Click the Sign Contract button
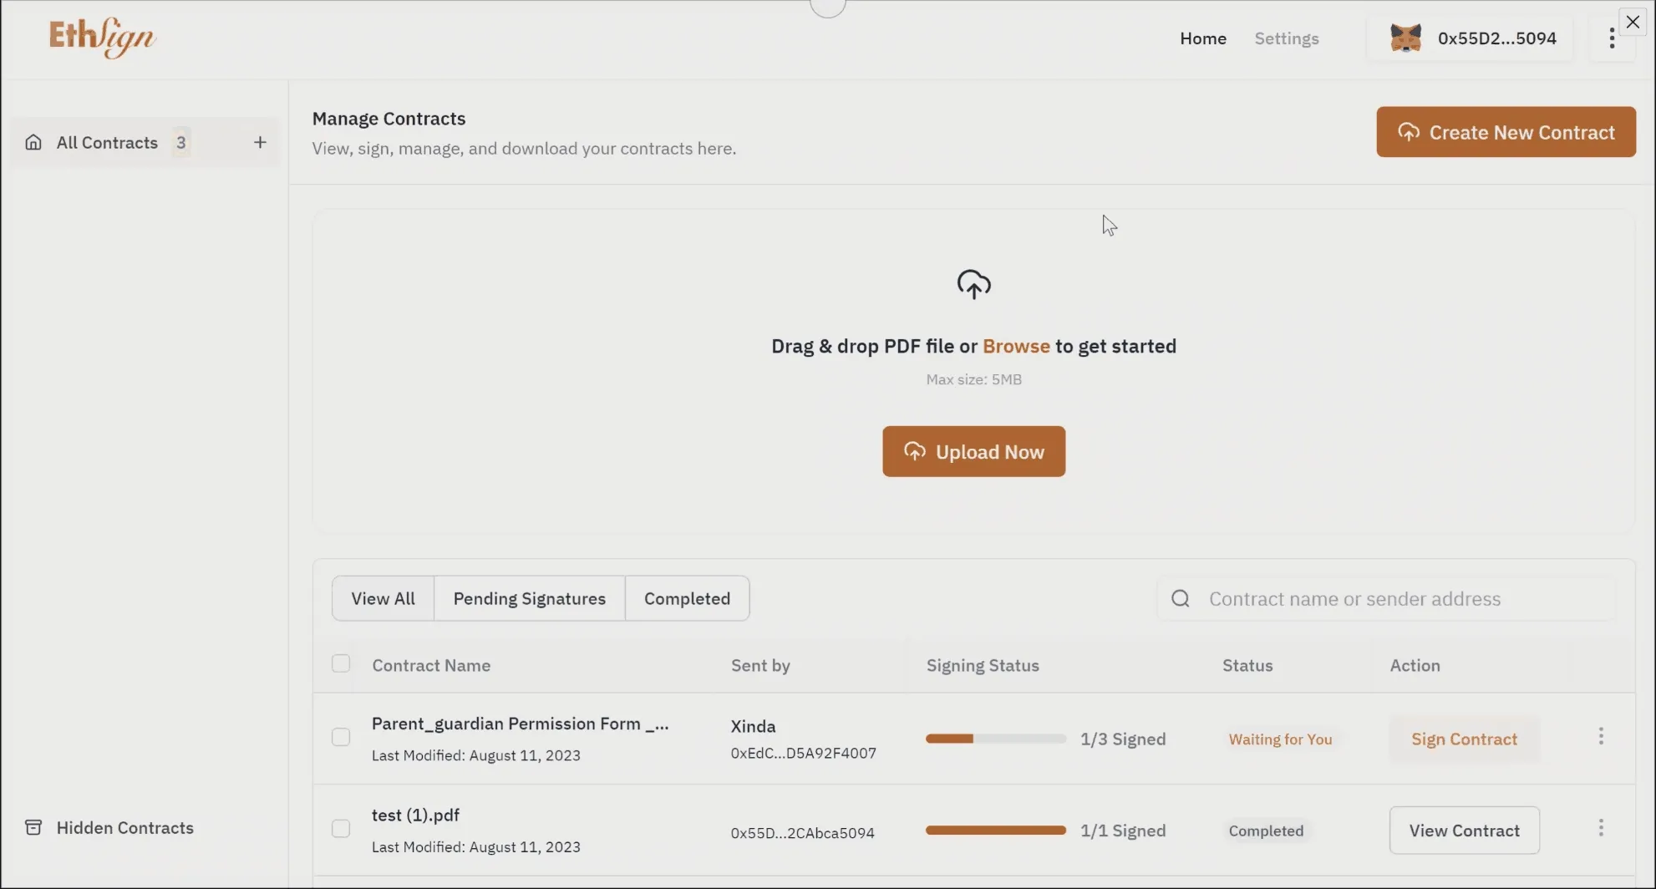The height and width of the screenshot is (889, 1656). click(x=1464, y=739)
